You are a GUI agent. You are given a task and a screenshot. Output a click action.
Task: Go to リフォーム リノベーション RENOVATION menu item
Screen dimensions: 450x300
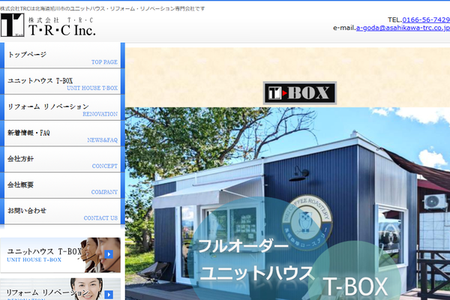click(62, 107)
